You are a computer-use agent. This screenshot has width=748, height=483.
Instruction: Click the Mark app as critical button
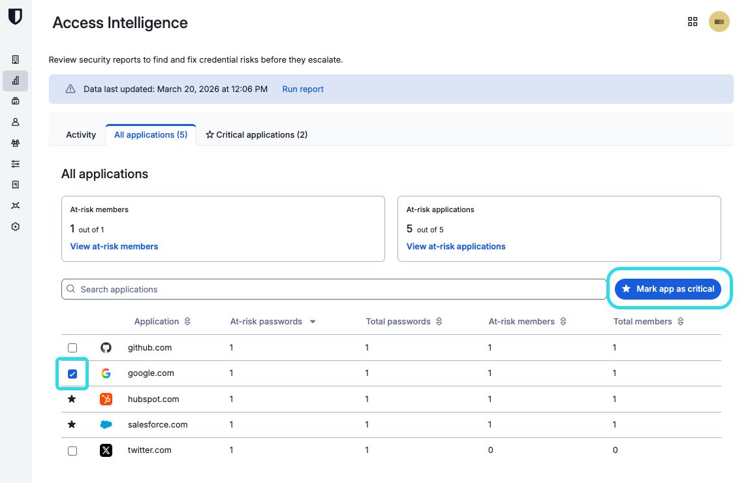(668, 288)
